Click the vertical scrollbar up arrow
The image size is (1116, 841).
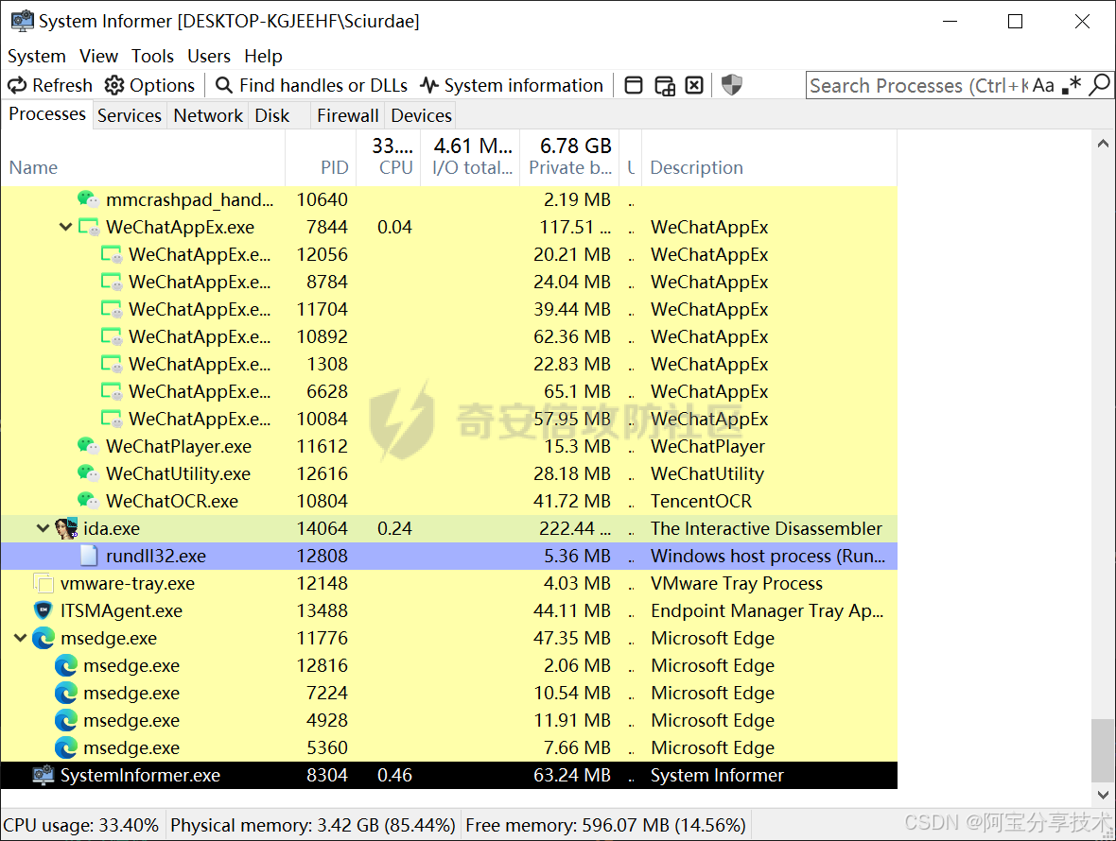click(1103, 144)
